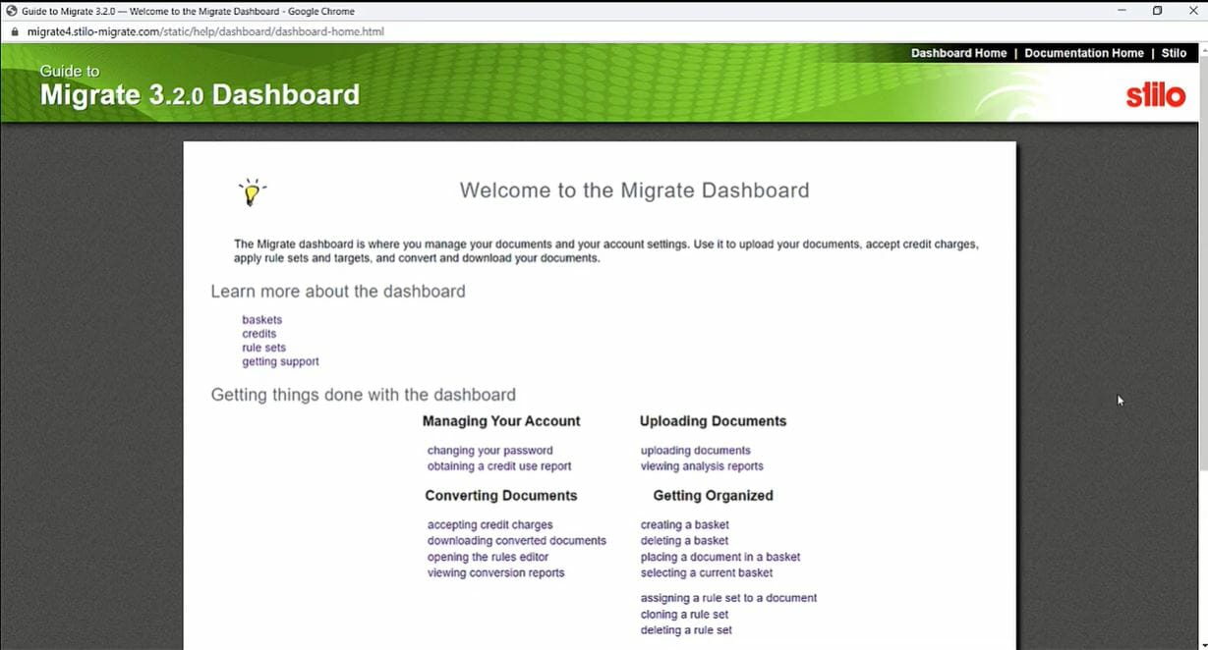Click the Uploading Documents heading
1208x650 pixels.
tap(713, 421)
